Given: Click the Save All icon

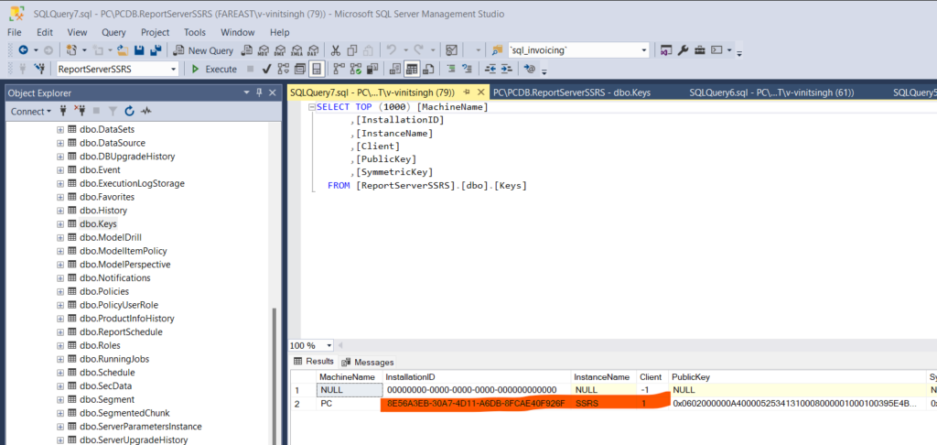Looking at the screenshot, I should [x=156, y=51].
